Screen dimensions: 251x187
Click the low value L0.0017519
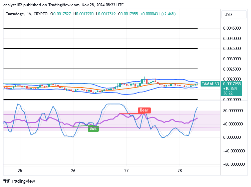coord(106,14)
